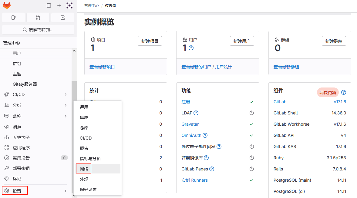Click sidebar scrollbar up arrow
The width and height of the screenshot is (357, 198).
(x=74, y=51)
